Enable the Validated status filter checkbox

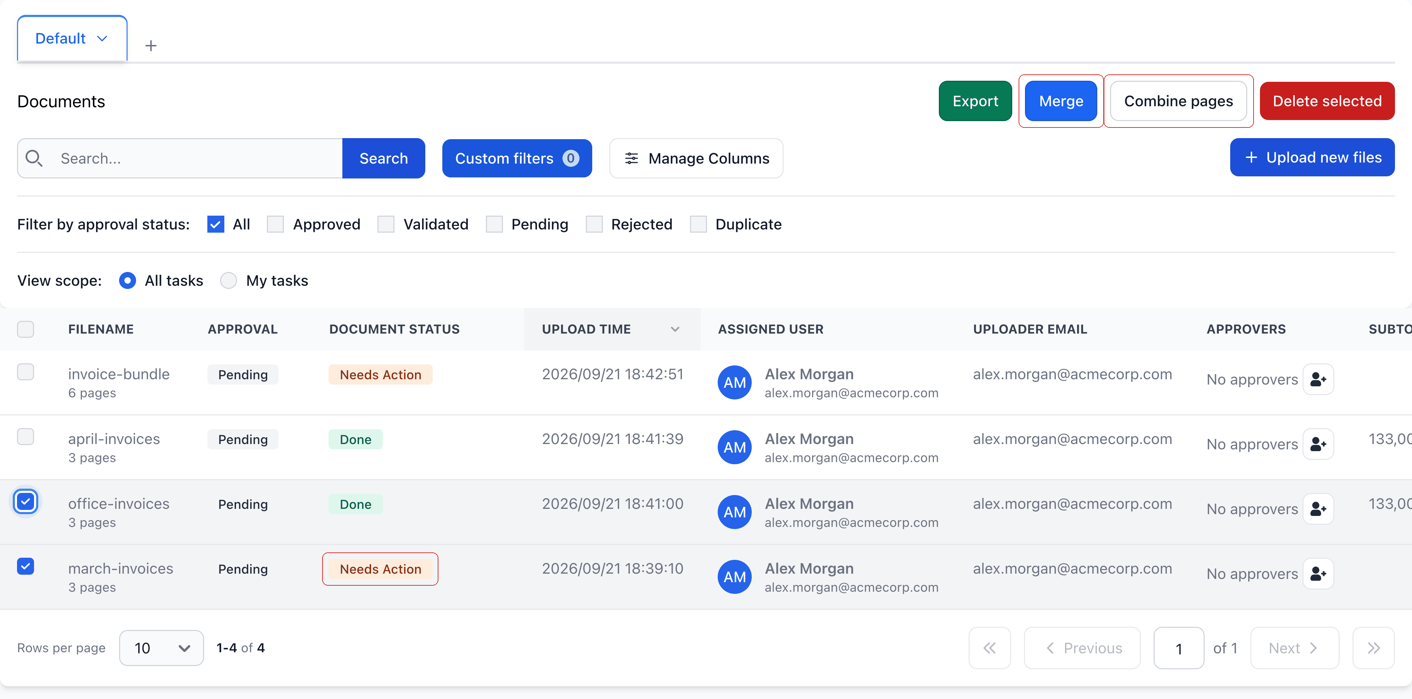pyautogui.click(x=386, y=224)
